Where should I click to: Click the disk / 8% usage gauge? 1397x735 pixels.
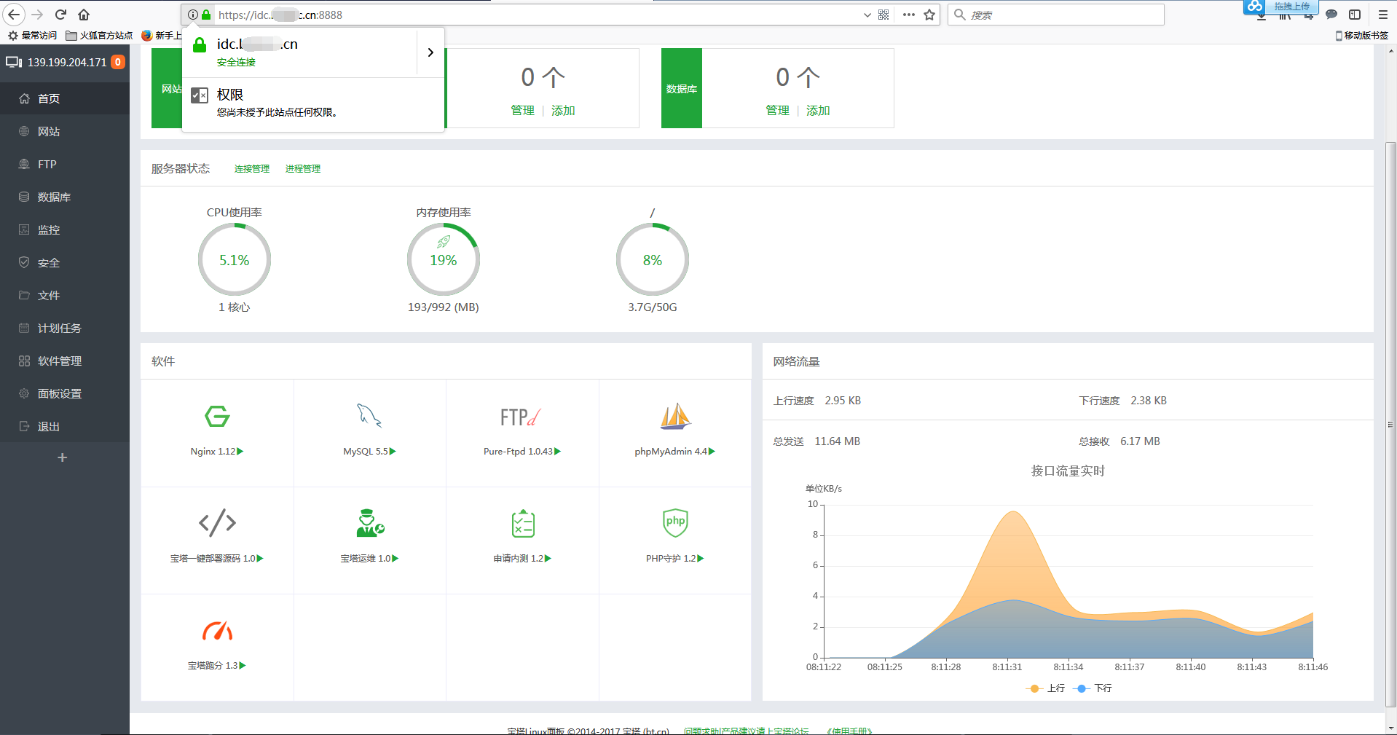(x=653, y=260)
